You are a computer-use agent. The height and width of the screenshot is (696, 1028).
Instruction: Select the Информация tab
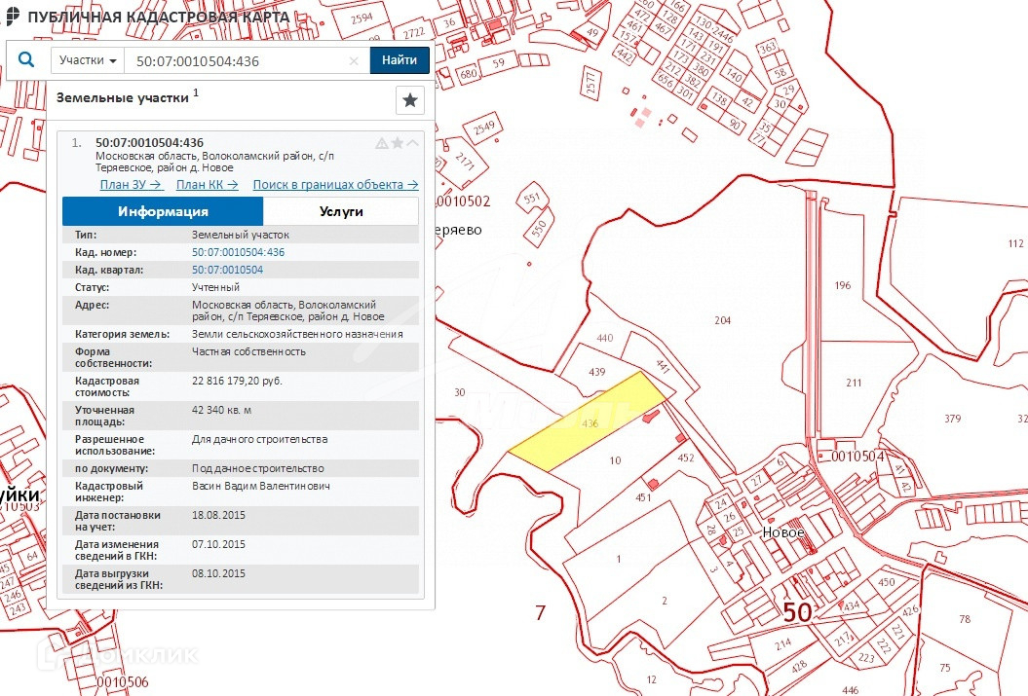point(163,211)
